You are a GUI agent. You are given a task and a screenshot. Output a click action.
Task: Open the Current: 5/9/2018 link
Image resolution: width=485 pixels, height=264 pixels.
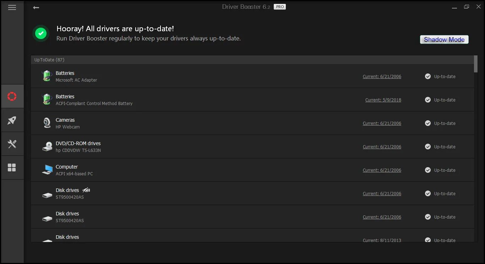coord(383,100)
